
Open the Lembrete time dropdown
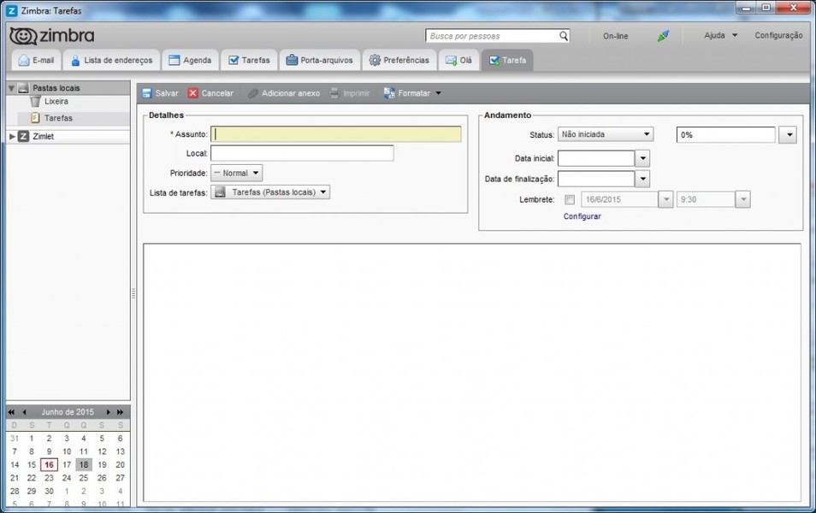742,199
